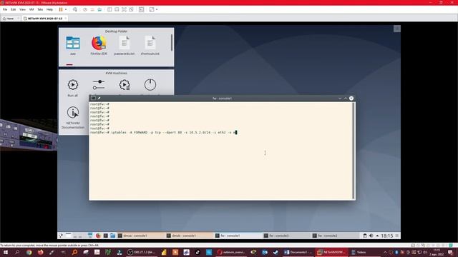Switch to the dmza - console1 task
Image resolution: width=458 pixels, height=257 pixels.
(x=140, y=236)
